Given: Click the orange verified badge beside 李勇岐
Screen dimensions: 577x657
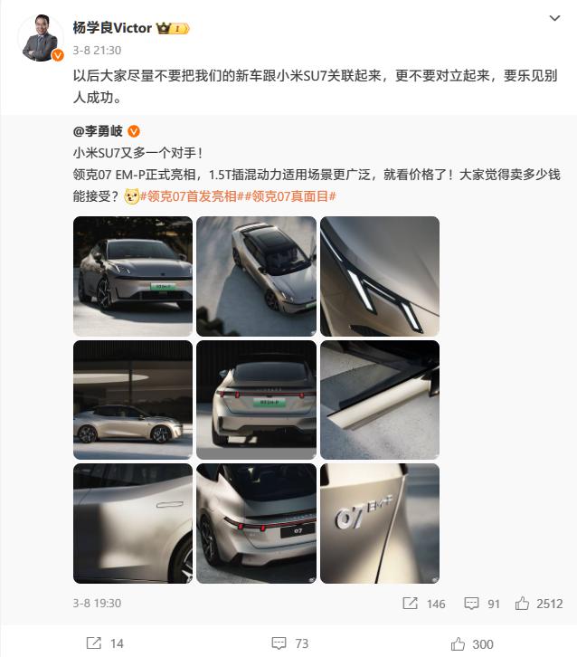Looking at the screenshot, I should pyautogui.click(x=134, y=131).
